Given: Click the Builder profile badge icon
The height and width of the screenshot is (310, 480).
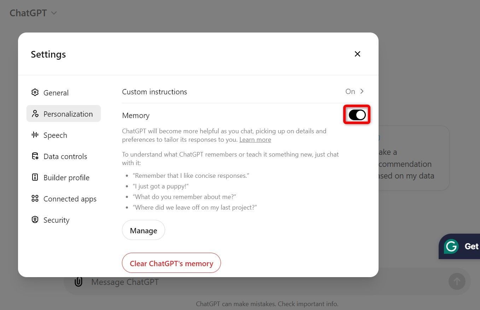Looking at the screenshot, I should (x=35, y=177).
